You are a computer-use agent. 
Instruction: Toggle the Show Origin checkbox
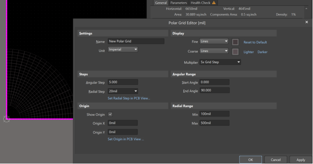pyautogui.click(x=110, y=114)
